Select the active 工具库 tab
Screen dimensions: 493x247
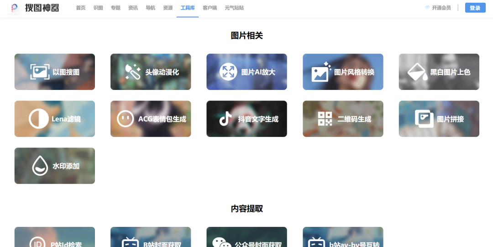point(188,8)
